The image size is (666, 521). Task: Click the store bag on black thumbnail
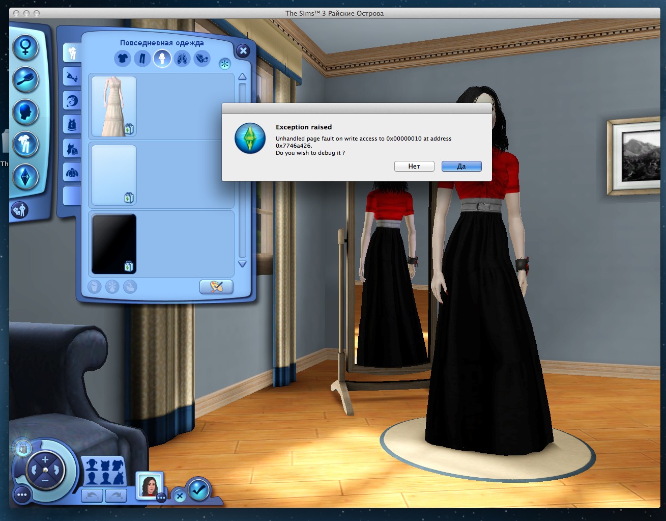pos(129,266)
